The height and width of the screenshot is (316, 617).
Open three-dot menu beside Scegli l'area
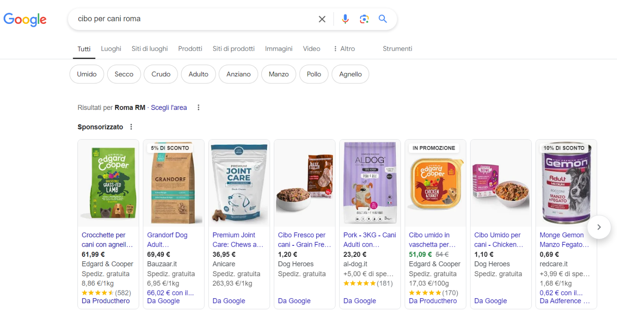tap(198, 107)
